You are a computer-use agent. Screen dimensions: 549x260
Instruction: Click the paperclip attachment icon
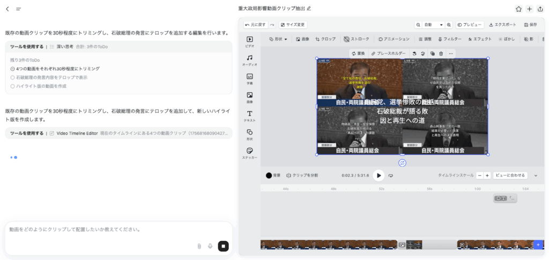point(199,246)
